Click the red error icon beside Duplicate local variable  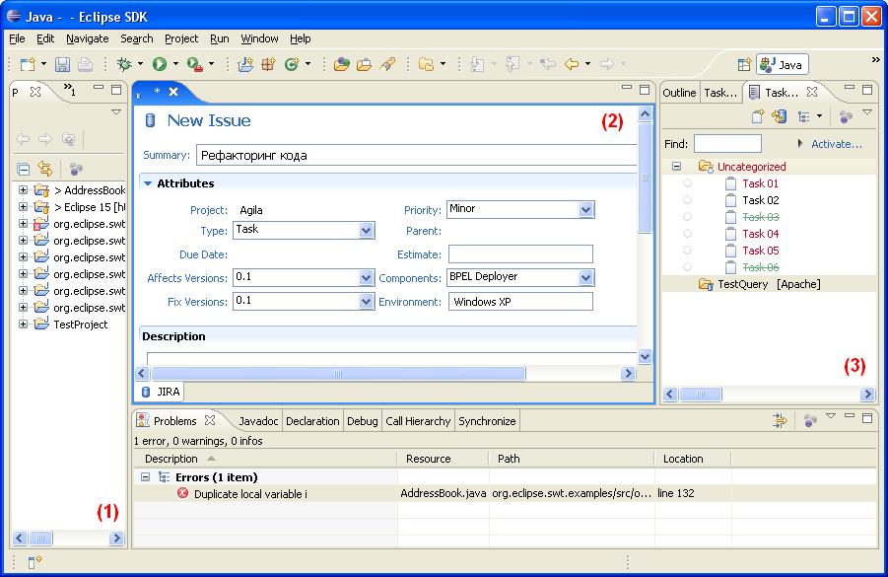click(x=182, y=494)
